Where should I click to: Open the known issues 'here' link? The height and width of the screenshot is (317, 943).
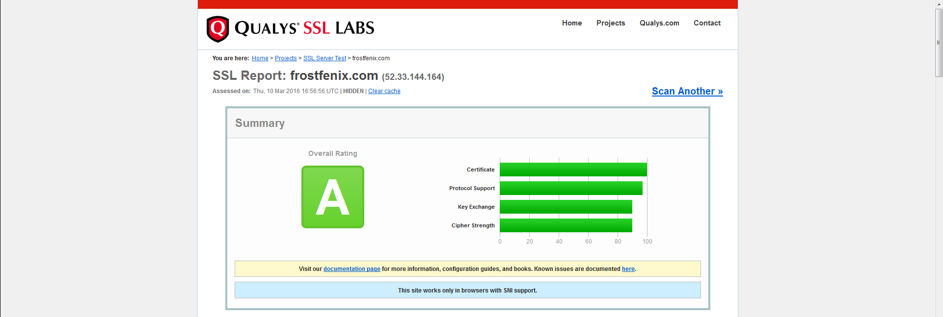628,269
